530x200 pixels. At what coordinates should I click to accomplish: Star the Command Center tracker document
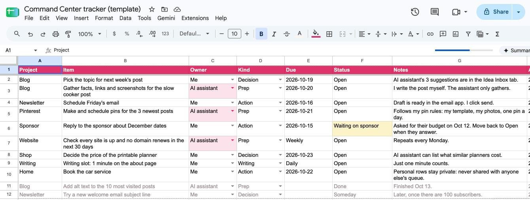pyautogui.click(x=152, y=9)
